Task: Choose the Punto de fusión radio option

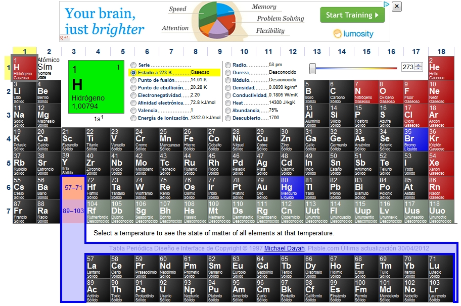Action: pyautogui.click(x=133, y=80)
